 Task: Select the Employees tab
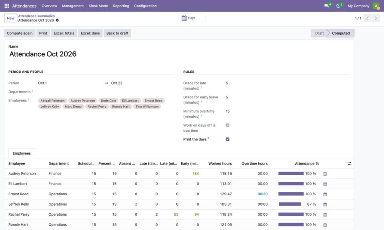point(22,153)
